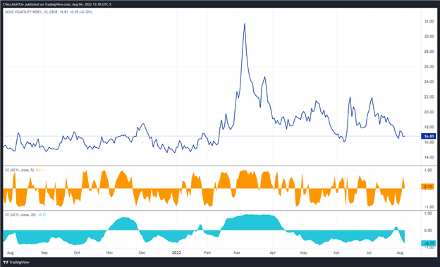Select the blue 16.81 current price tag
Viewport: 440px width, 267px height.
click(428, 136)
